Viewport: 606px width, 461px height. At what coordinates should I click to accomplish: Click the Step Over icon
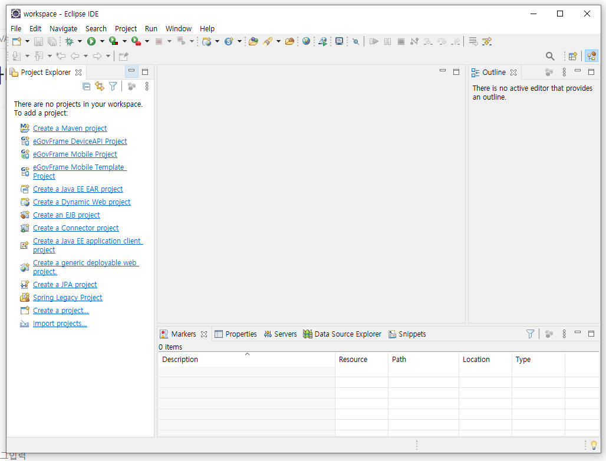tap(442, 41)
